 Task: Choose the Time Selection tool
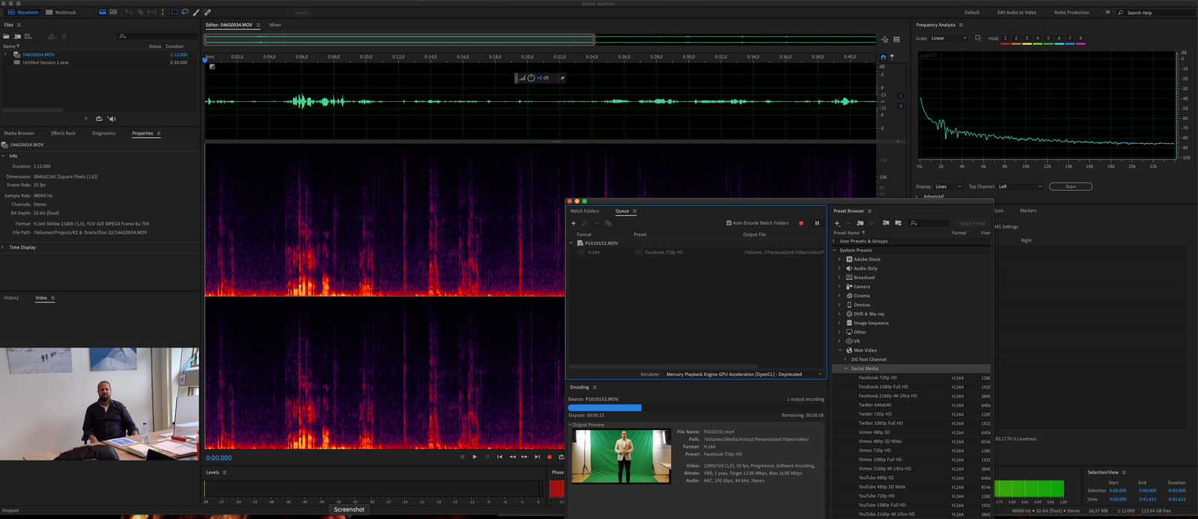pos(162,12)
